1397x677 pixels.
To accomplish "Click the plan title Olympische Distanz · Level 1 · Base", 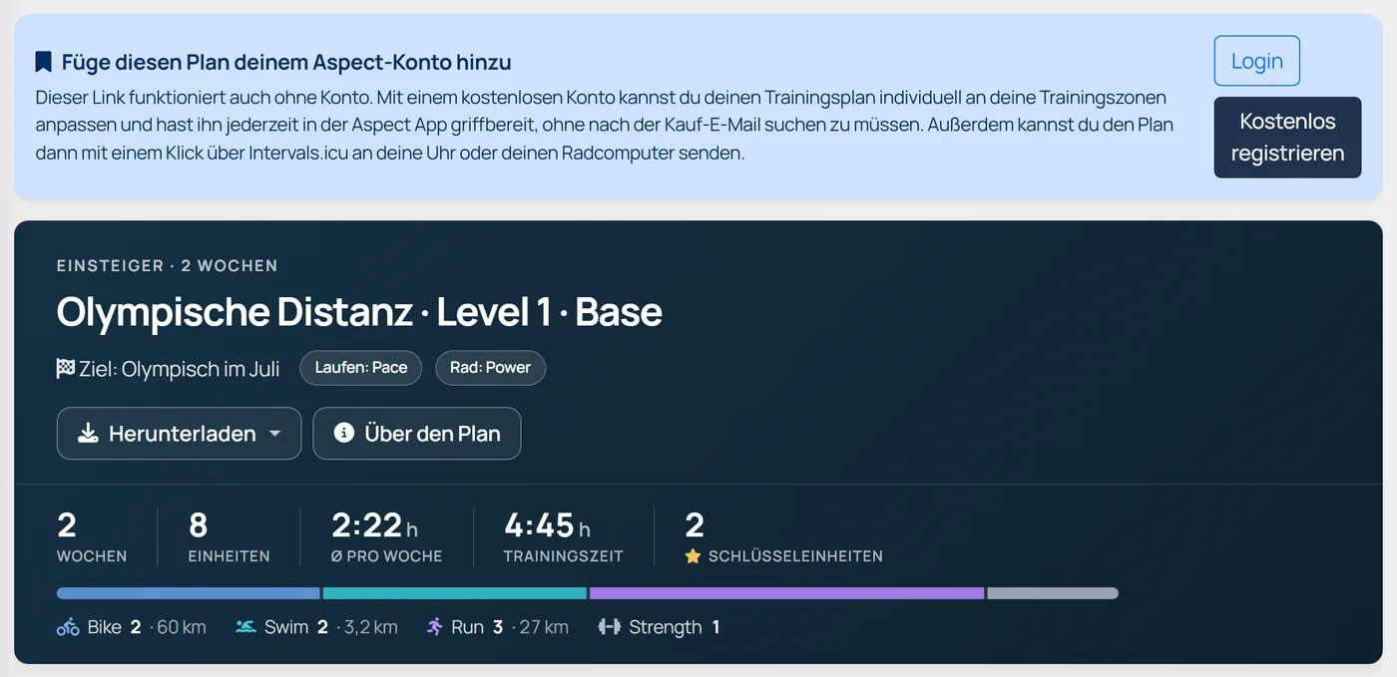I will (x=359, y=312).
